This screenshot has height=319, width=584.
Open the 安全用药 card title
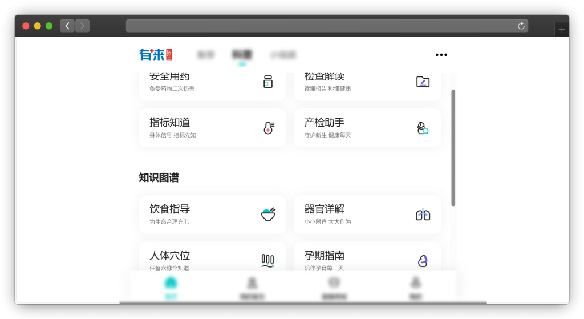click(169, 76)
